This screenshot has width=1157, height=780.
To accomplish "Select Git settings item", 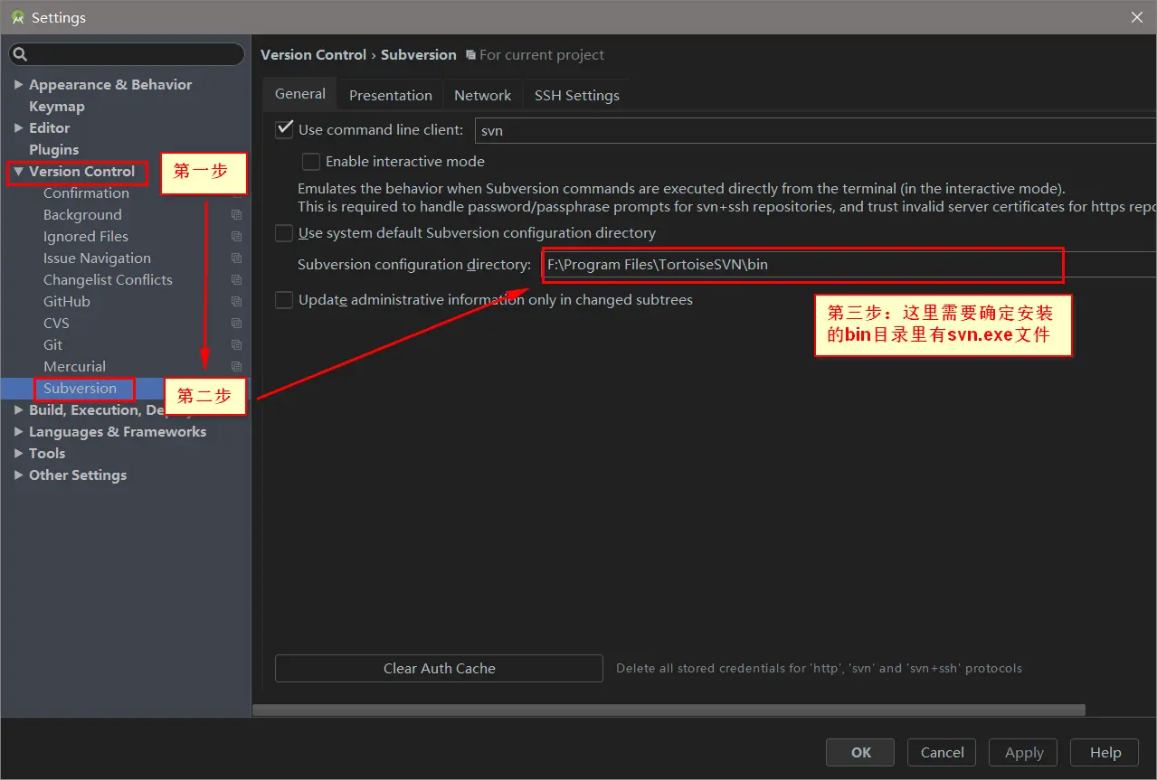I will 52,345.
